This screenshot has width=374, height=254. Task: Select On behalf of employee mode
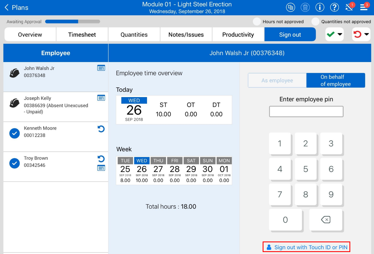tap(336, 80)
